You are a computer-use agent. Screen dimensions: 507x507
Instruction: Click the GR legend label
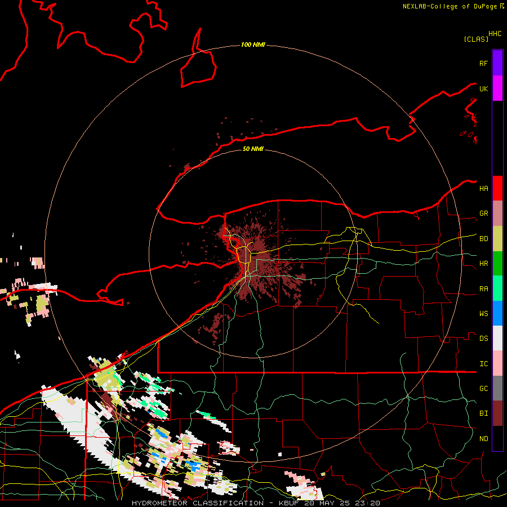coord(483,214)
